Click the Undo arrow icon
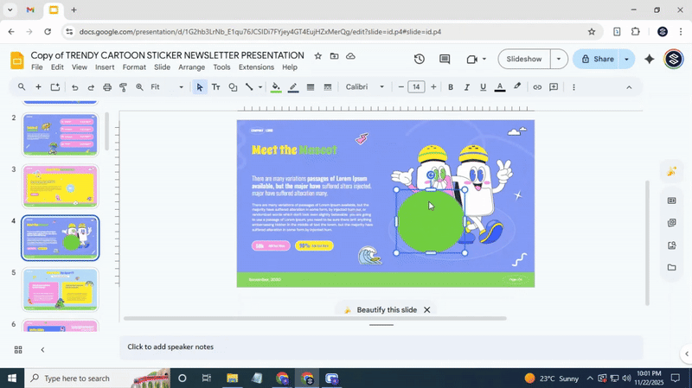Image resolution: width=692 pixels, height=388 pixels. 75,87
